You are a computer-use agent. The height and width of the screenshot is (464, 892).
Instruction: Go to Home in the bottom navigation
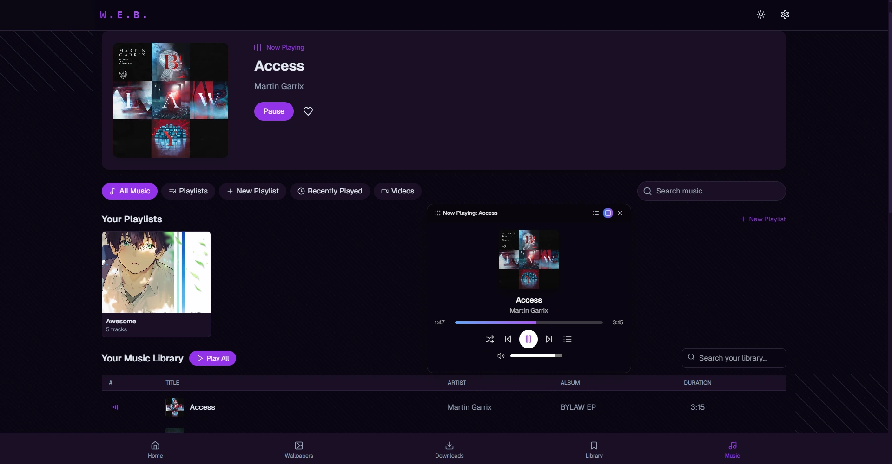pos(155,449)
